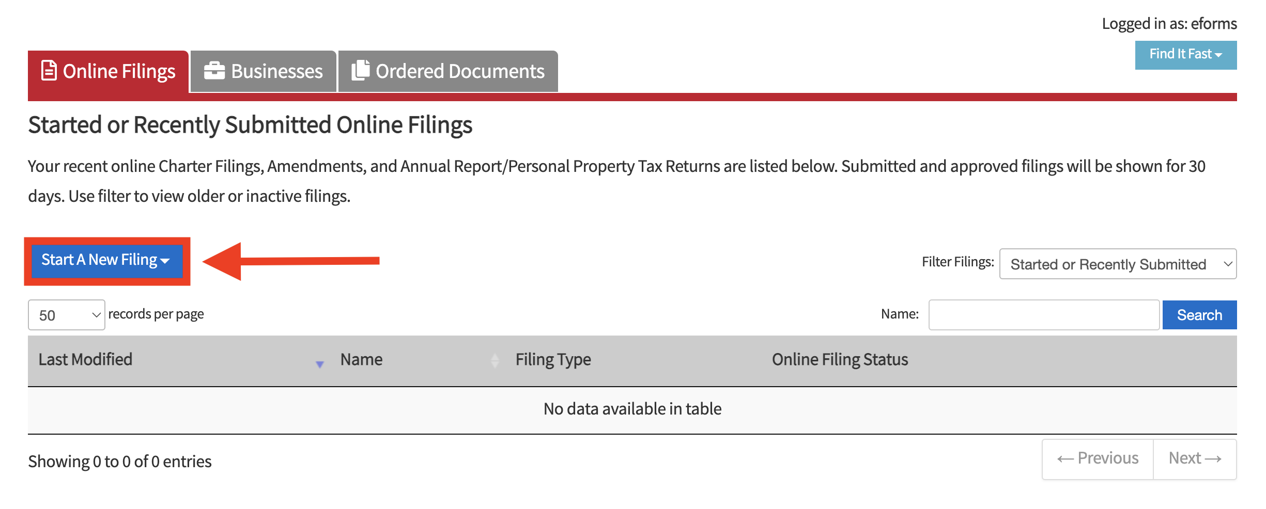Focus the Name search input field
The image size is (1266, 509).
pos(1044,315)
